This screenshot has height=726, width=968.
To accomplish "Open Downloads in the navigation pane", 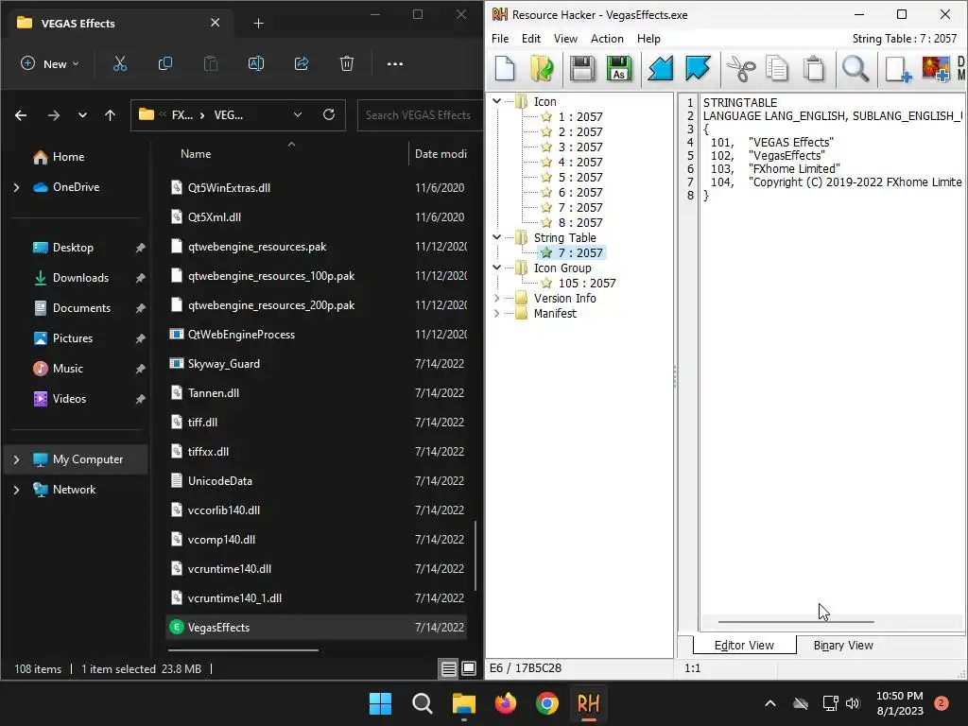I will (x=80, y=278).
